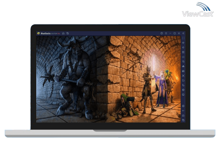Click the back arrow in side toolbar
This screenshot has width=218, height=150.
tap(183, 111)
